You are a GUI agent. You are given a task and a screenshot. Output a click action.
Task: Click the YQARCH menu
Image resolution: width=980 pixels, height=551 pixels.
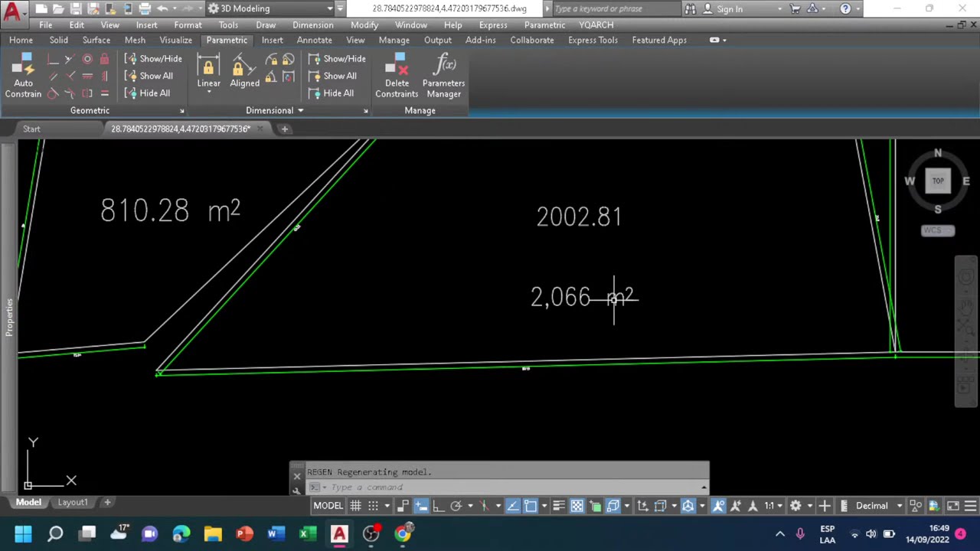pyautogui.click(x=596, y=24)
